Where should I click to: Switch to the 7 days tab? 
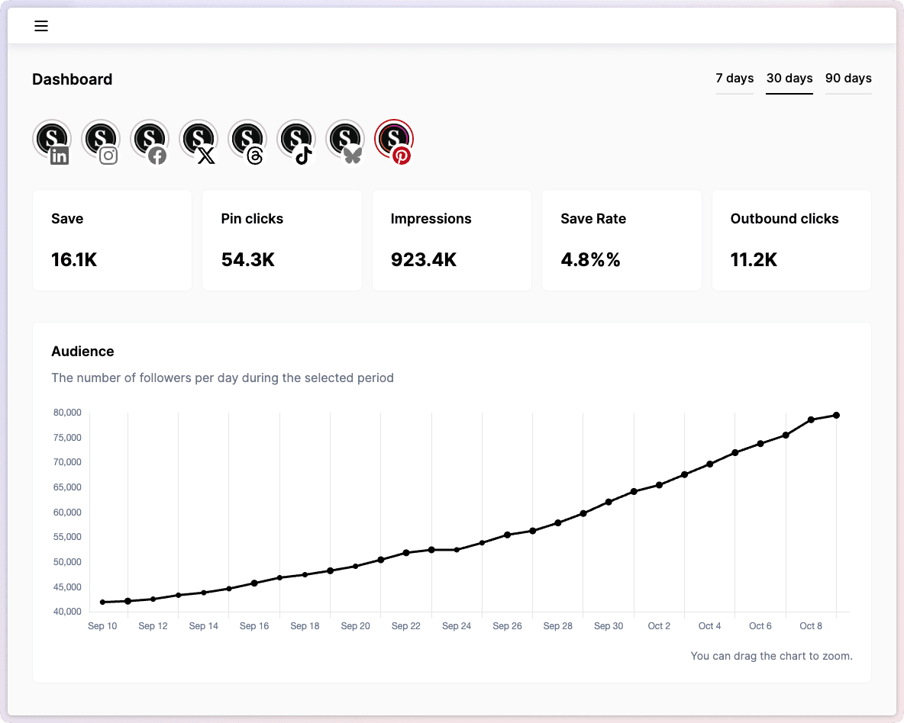[734, 79]
